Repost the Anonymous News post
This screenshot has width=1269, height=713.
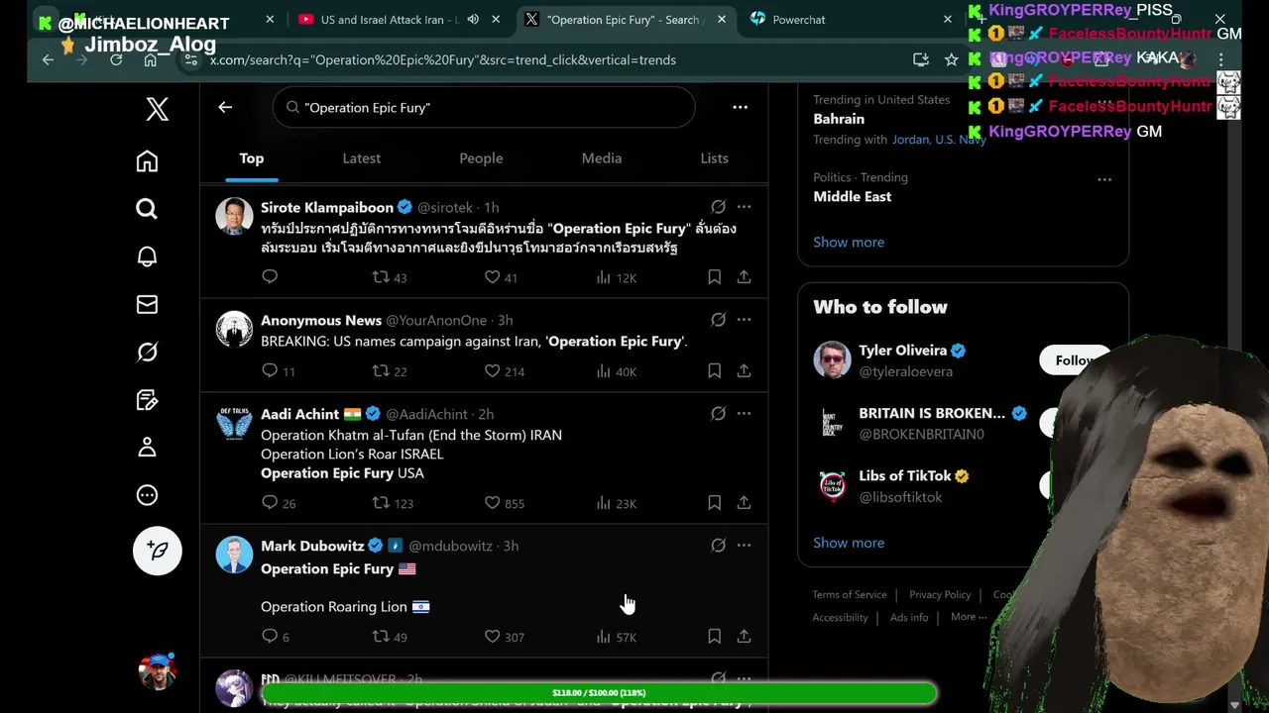pos(389,370)
